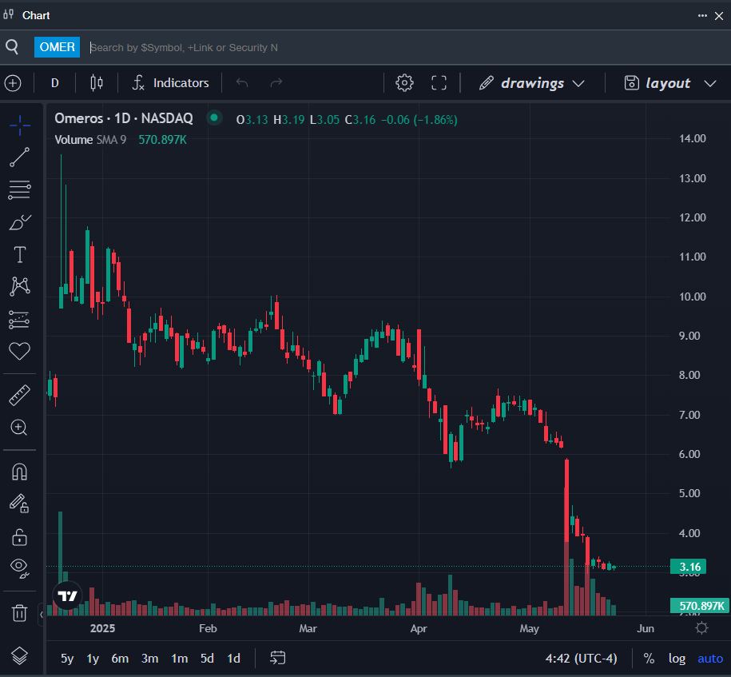Open the Fibonacci retracement tools
The image size is (731, 677).
coord(20,190)
